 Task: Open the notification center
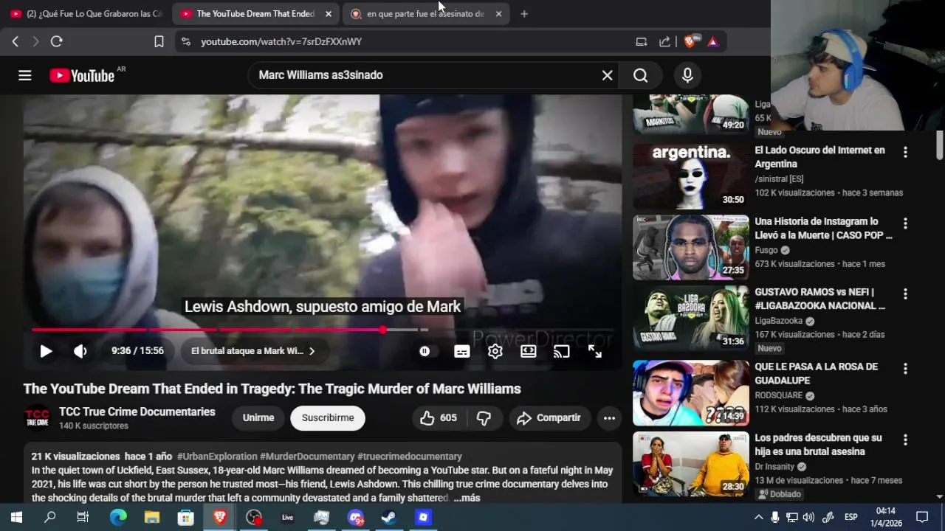(922, 517)
